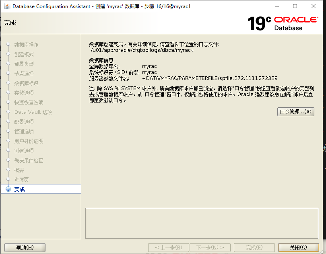Click the 帮助 button
326x254 pixels.
coord(25,247)
